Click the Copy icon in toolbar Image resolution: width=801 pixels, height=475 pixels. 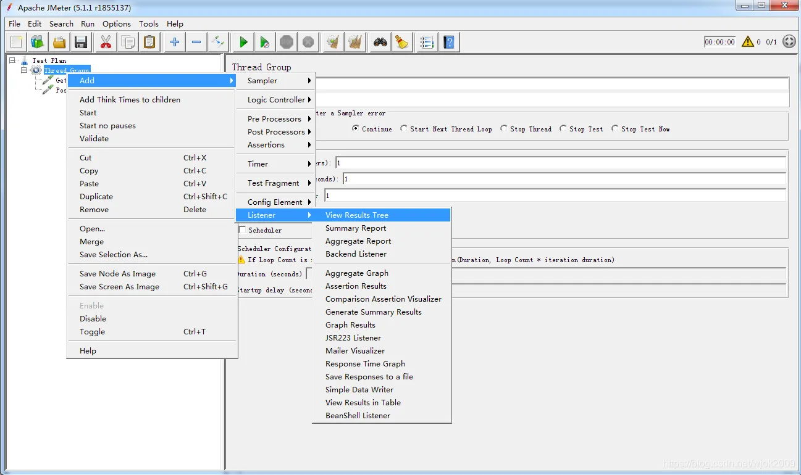[x=128, y=42]
